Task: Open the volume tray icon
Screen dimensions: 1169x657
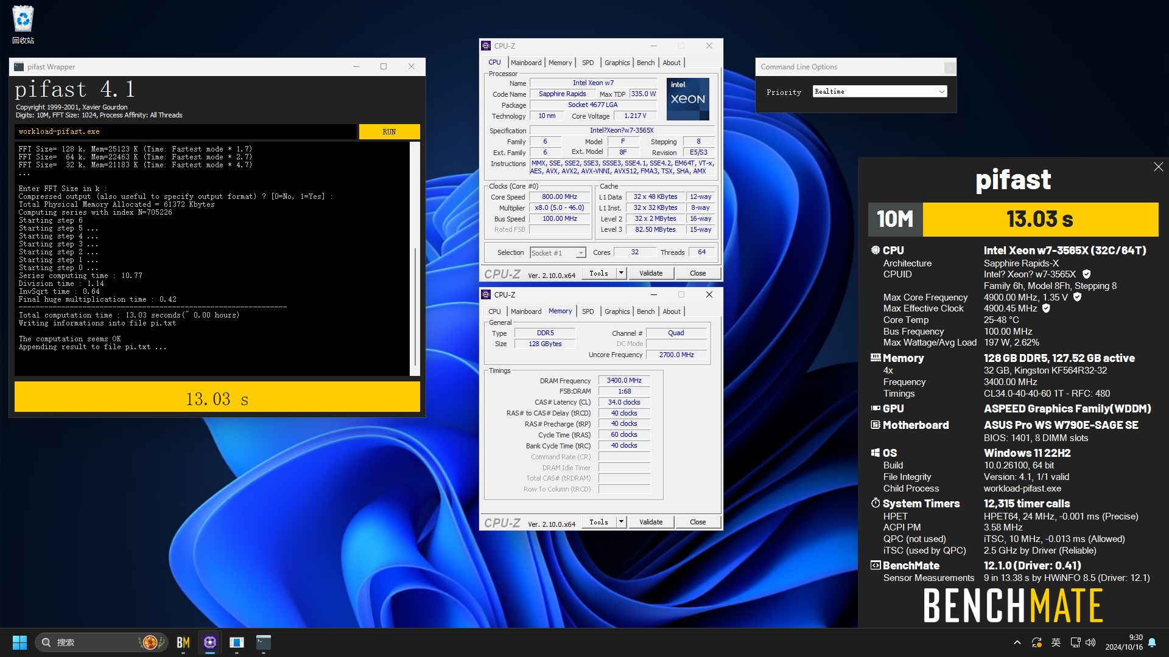Action: point(1090,642)
